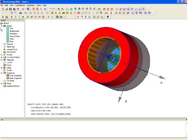Click the green chart results icon in third row
190x140 pixels.
pos(102,17)
